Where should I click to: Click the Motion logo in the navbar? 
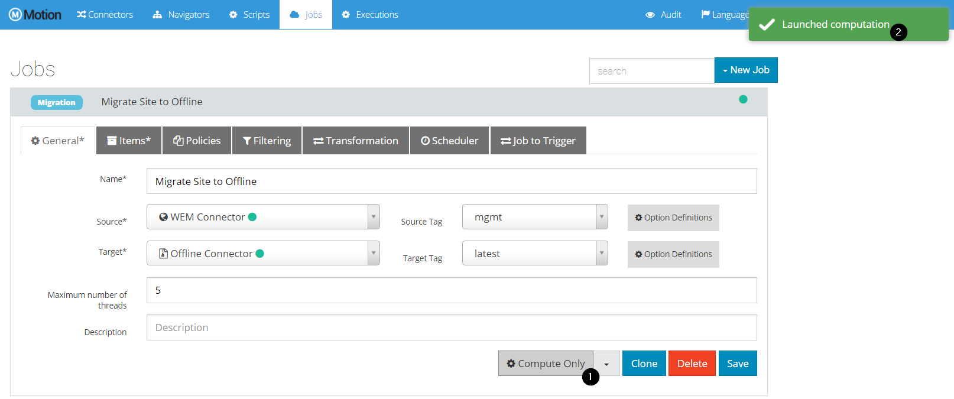[35, 15]
